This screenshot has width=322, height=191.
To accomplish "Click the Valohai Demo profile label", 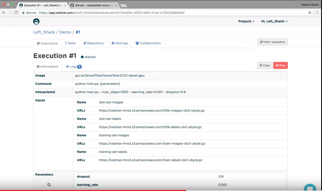I will [310, 4].
